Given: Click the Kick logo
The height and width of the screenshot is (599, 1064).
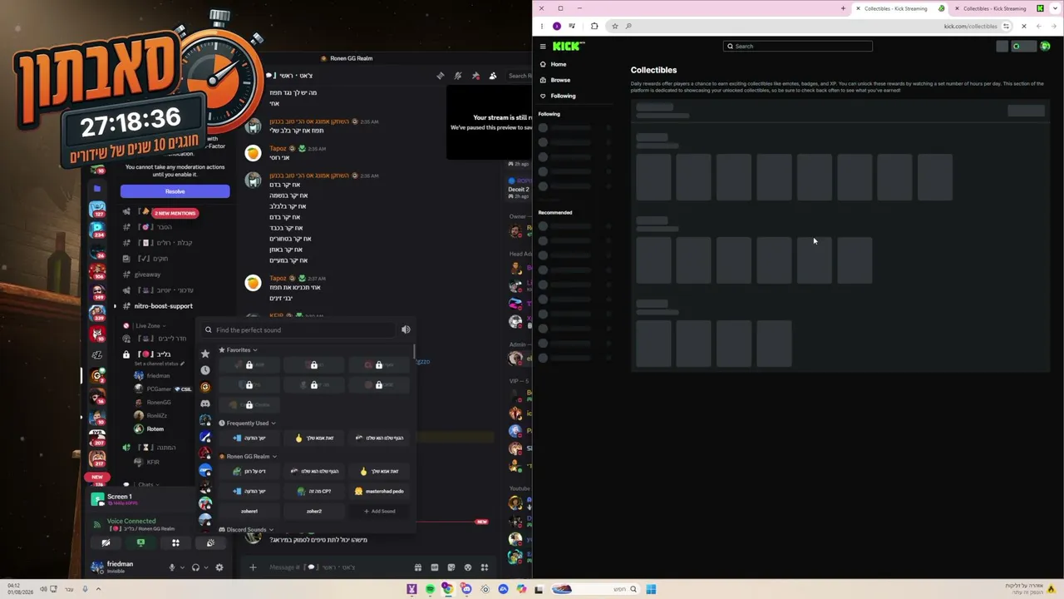Looking at the screenshot, I should 568,47.
